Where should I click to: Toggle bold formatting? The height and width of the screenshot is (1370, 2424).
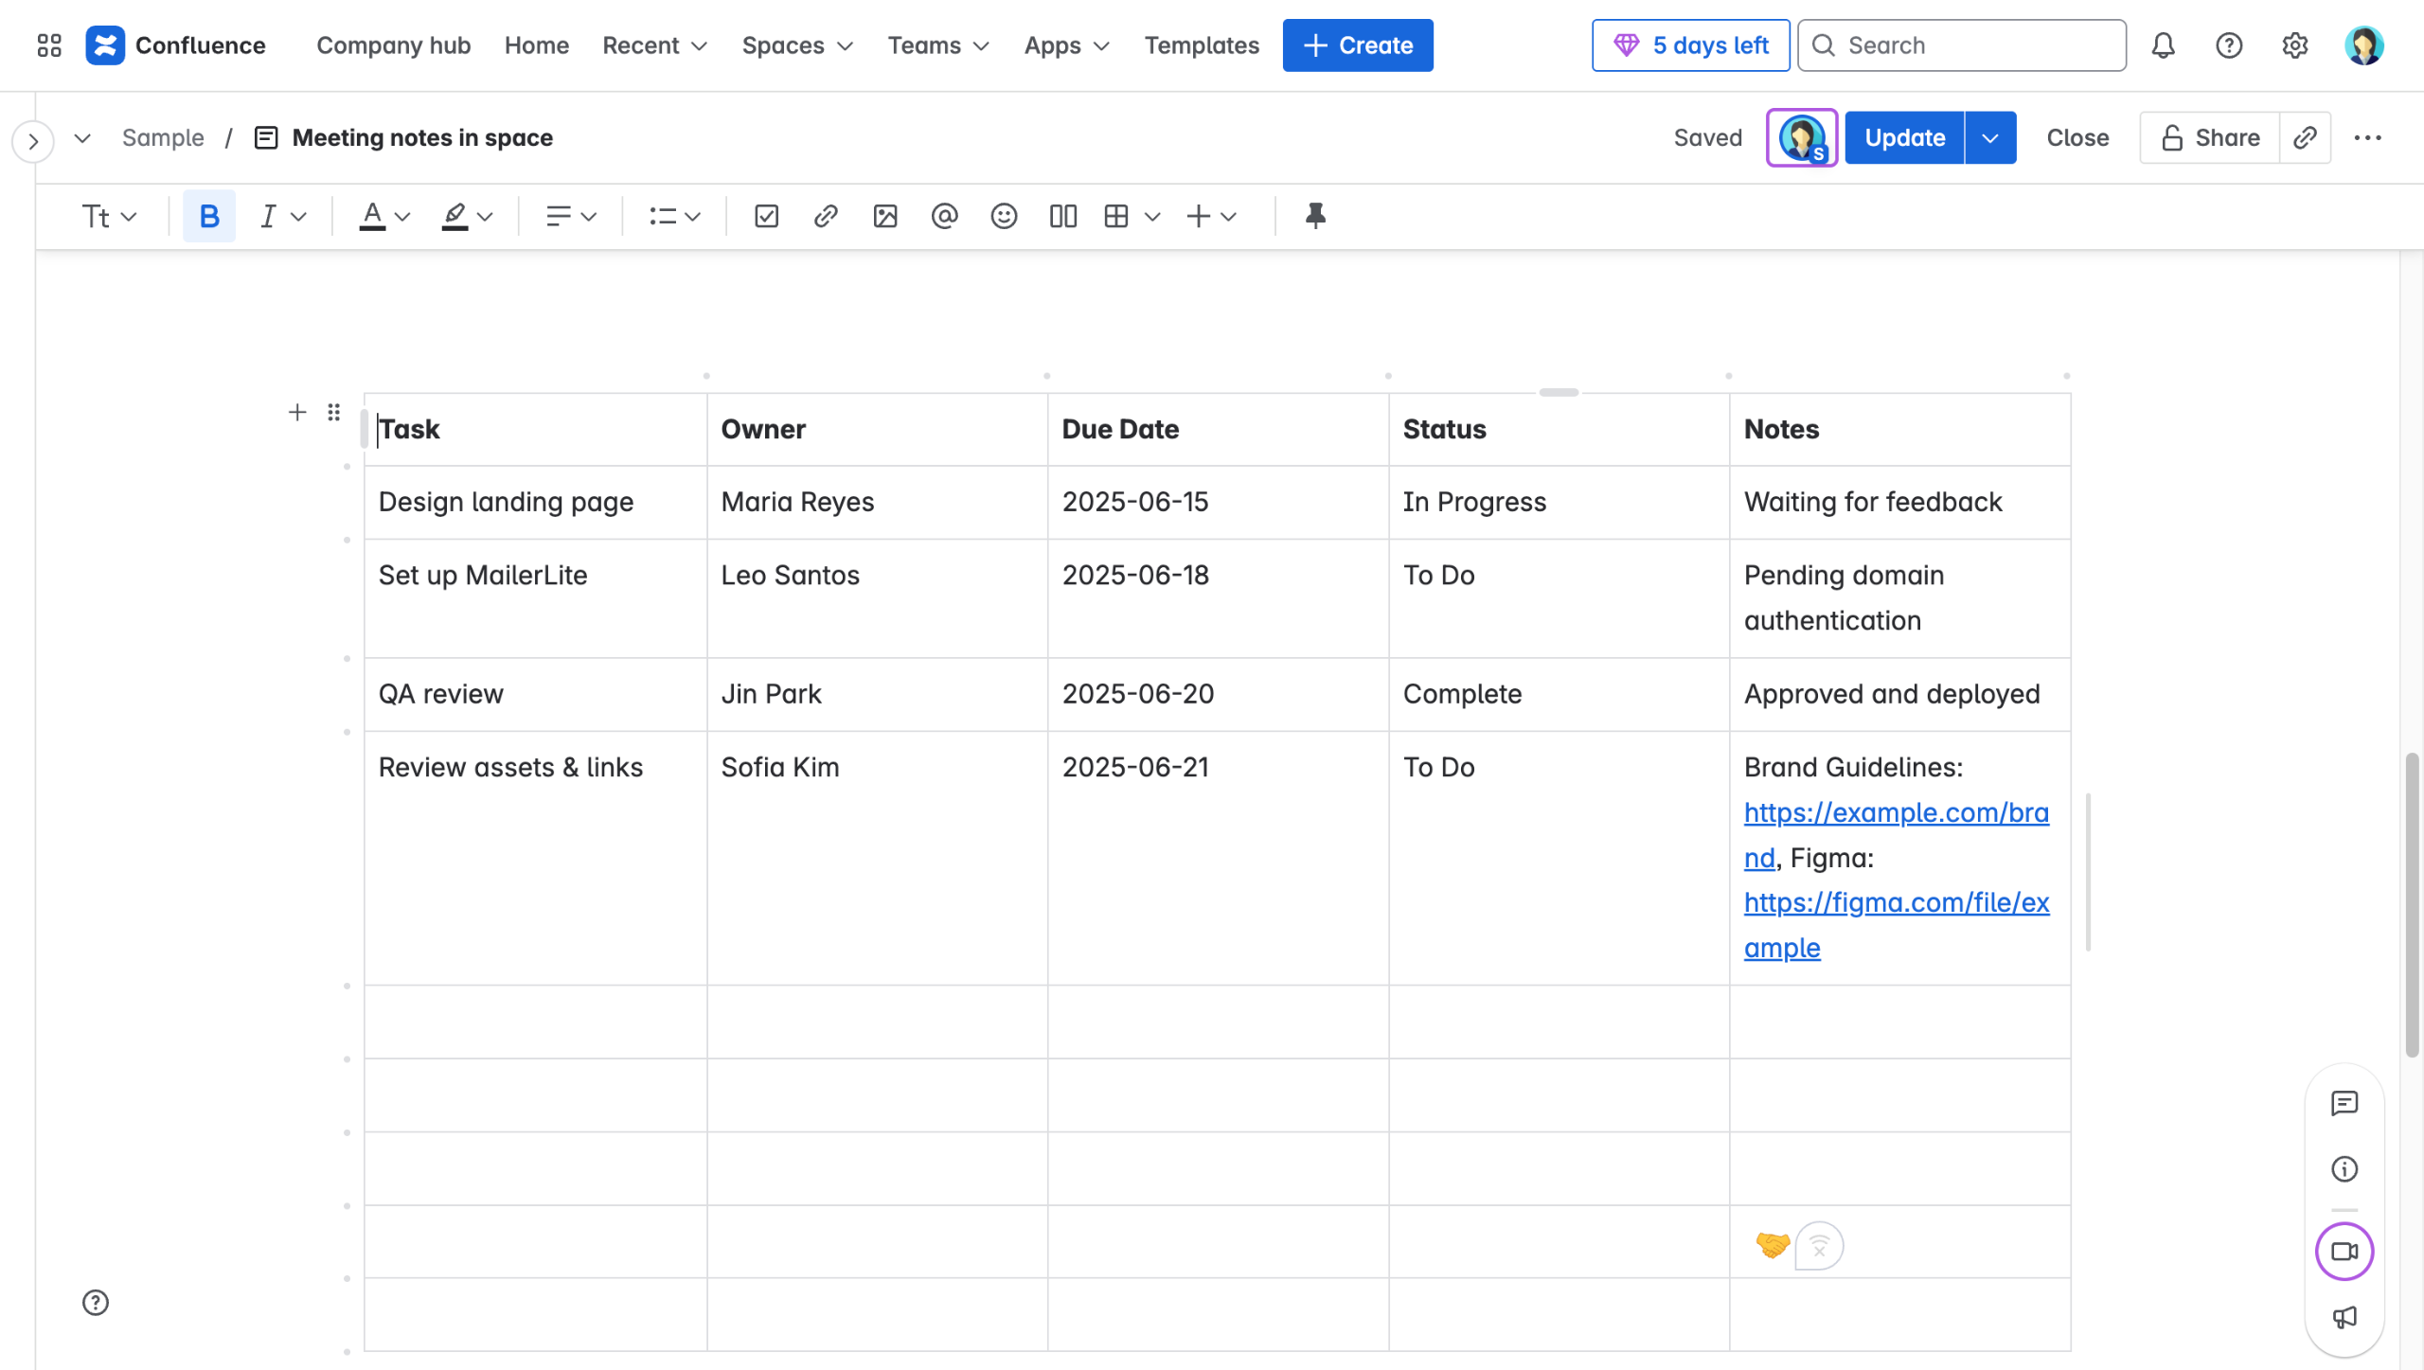pos(208,217)
